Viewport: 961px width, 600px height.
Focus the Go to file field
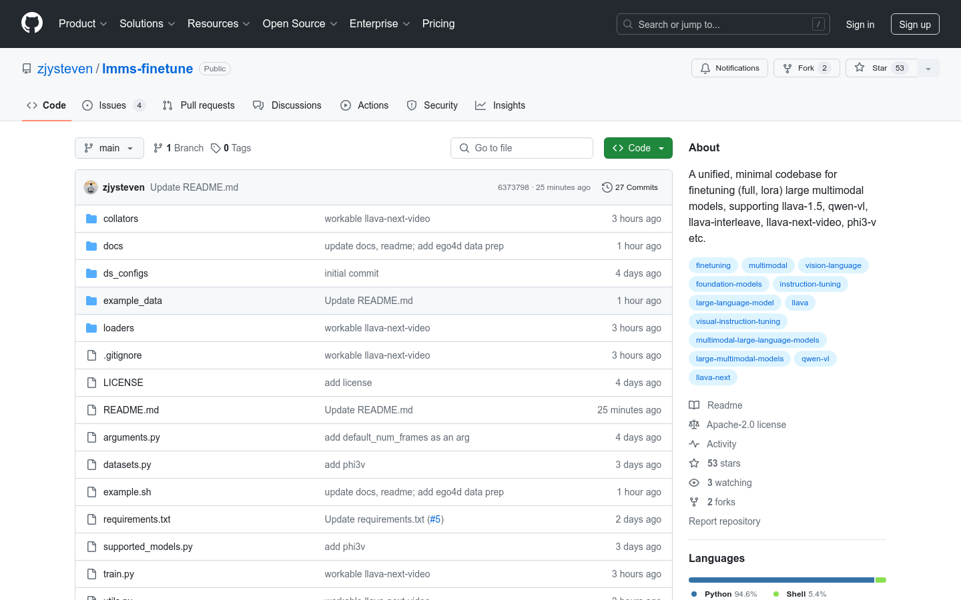(x=522, y=148)
